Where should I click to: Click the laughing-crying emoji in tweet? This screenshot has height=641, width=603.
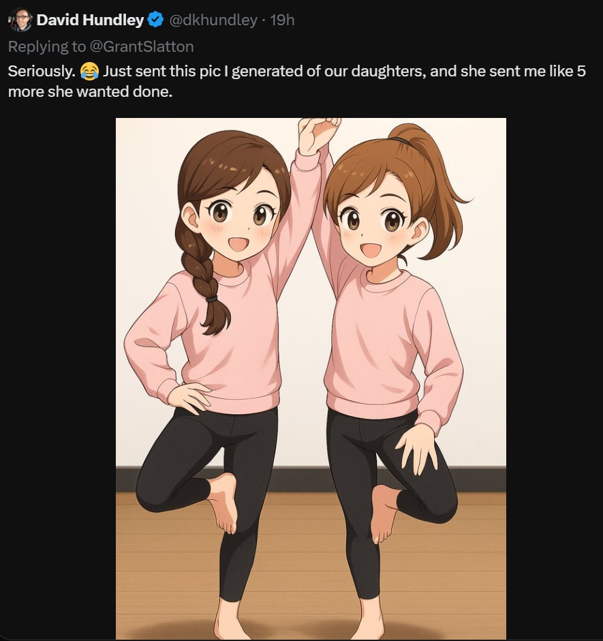pos(89,71)
